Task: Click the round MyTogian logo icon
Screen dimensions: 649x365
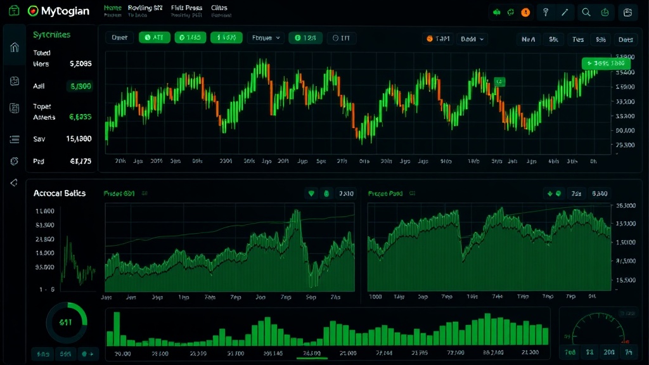Action: [x=33, y=11]
